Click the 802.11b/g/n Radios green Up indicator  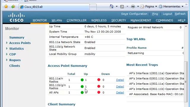[x=82, y=86]
